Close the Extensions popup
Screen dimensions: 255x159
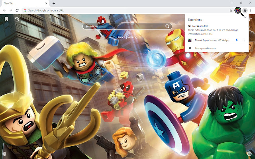tap(245, 17)
